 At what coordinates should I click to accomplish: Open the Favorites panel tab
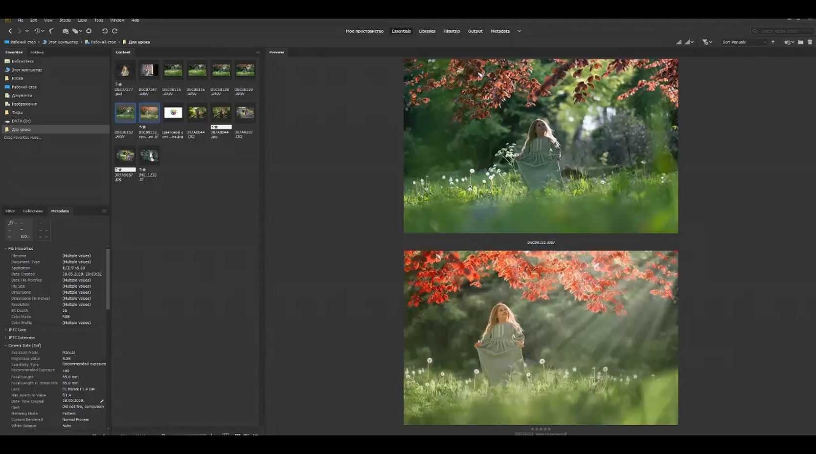tap(14, 52)
